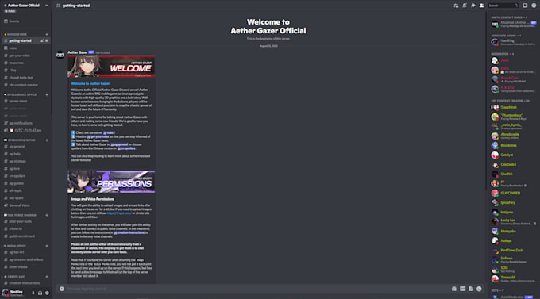Open User Settings gear icon

point(47,293)
